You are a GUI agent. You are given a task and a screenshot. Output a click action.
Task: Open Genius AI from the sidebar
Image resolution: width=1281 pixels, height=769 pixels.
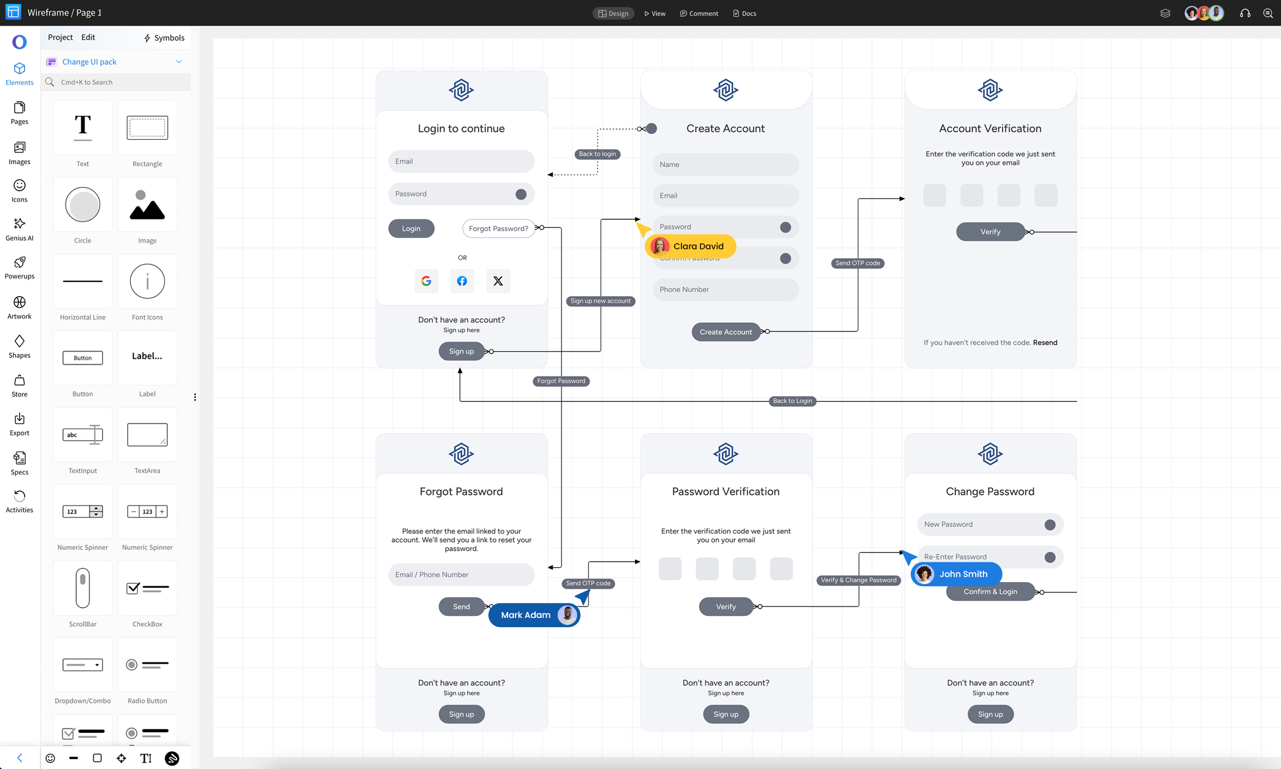coord(20,229)
